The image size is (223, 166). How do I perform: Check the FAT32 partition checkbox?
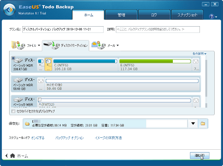pyautogui.click(x=40, y=99)
